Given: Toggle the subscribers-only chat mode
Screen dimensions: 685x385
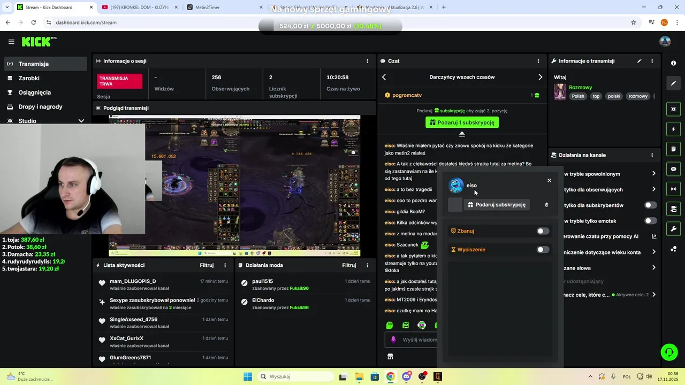Looking at the screenshot, I should pos(650,205).
